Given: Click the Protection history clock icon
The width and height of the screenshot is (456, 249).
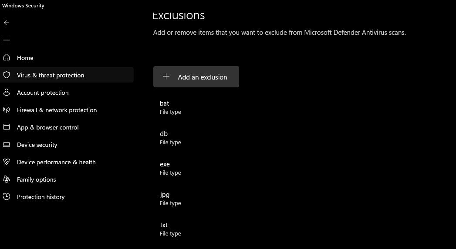Looking at the screenshot, I should click(7, 196).
